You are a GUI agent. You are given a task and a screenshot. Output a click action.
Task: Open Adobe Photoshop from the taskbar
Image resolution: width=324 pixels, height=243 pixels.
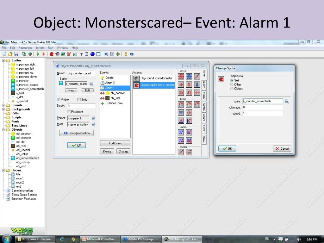141,239
